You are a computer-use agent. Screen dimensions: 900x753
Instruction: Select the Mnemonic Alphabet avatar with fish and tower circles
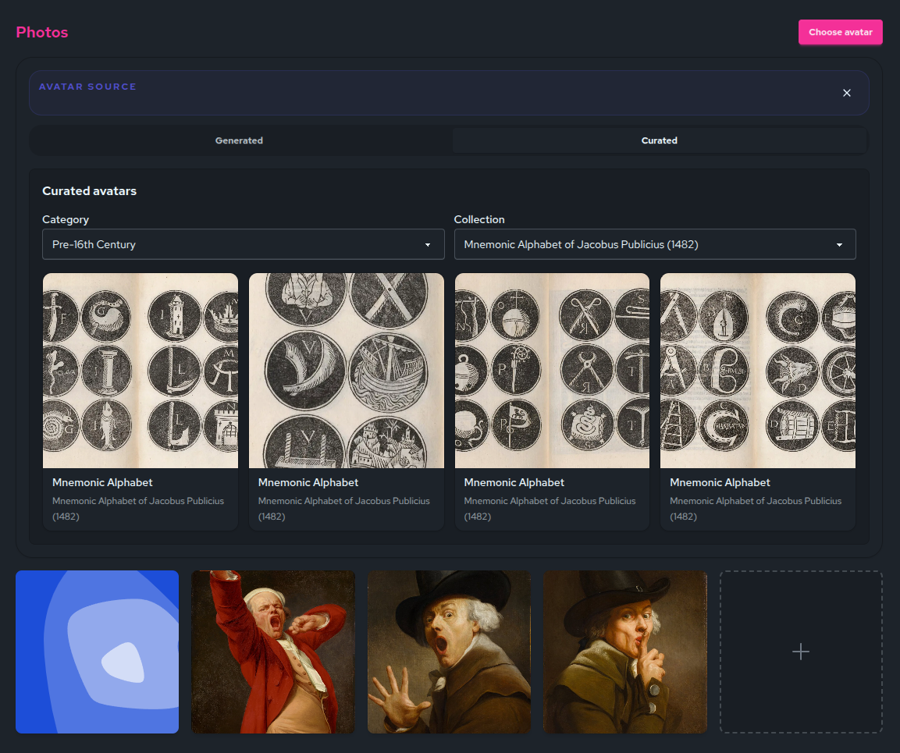coord(141,402)
